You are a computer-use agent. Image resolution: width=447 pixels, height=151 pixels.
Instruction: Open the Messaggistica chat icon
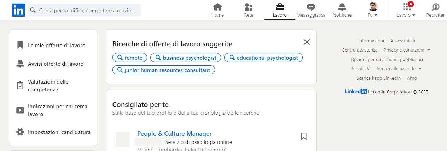[311, 7]
